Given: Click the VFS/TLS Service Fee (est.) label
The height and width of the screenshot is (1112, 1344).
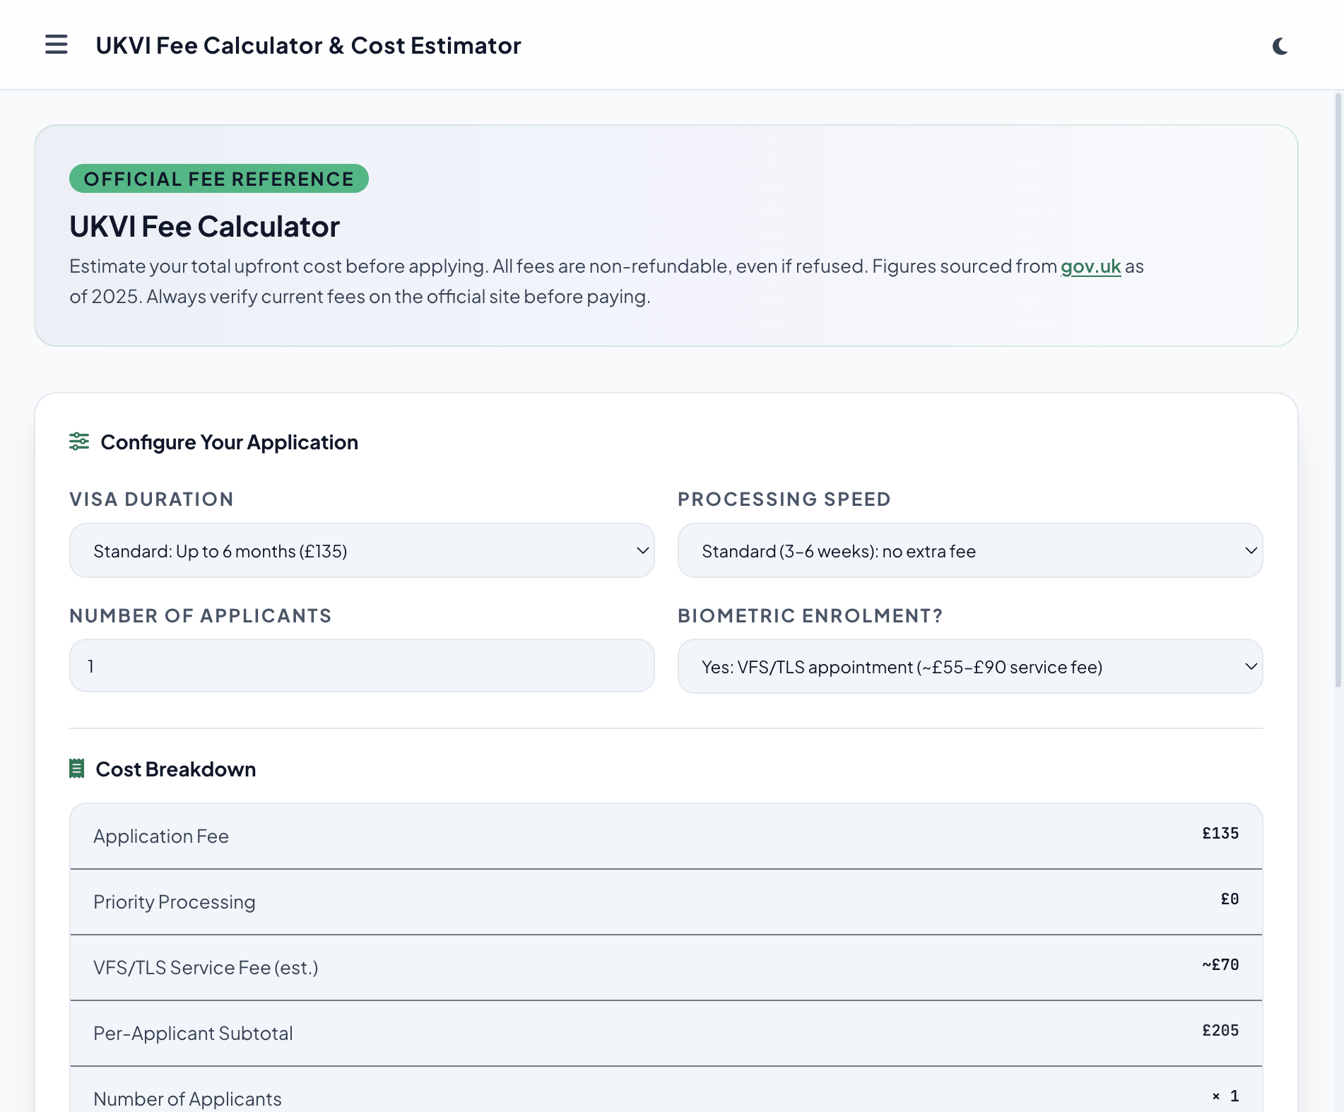Looking at the screenshot, I should (206, 968).
